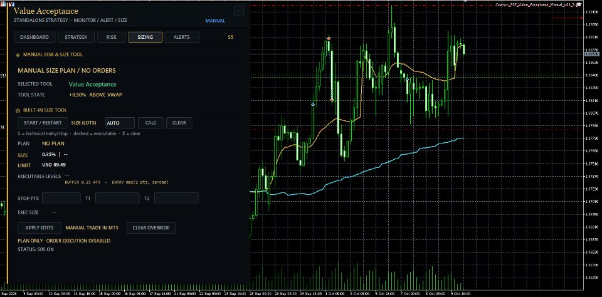Image resolution: width=602 pixels, height=297 pixels.
Task: Click the green 'Value Acceptance' selected tool text
Action: coord(93,85)
